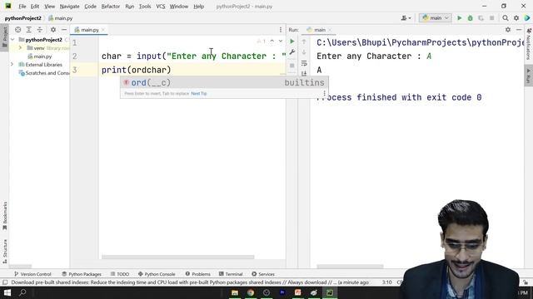Open user account icon dropdown
The height and width of the screenshot is (299, 533).
(x=406, y=18)
